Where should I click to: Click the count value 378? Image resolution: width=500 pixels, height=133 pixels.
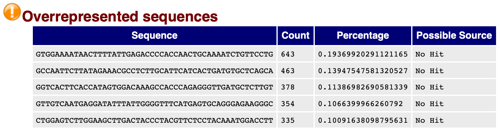point(288,87)
